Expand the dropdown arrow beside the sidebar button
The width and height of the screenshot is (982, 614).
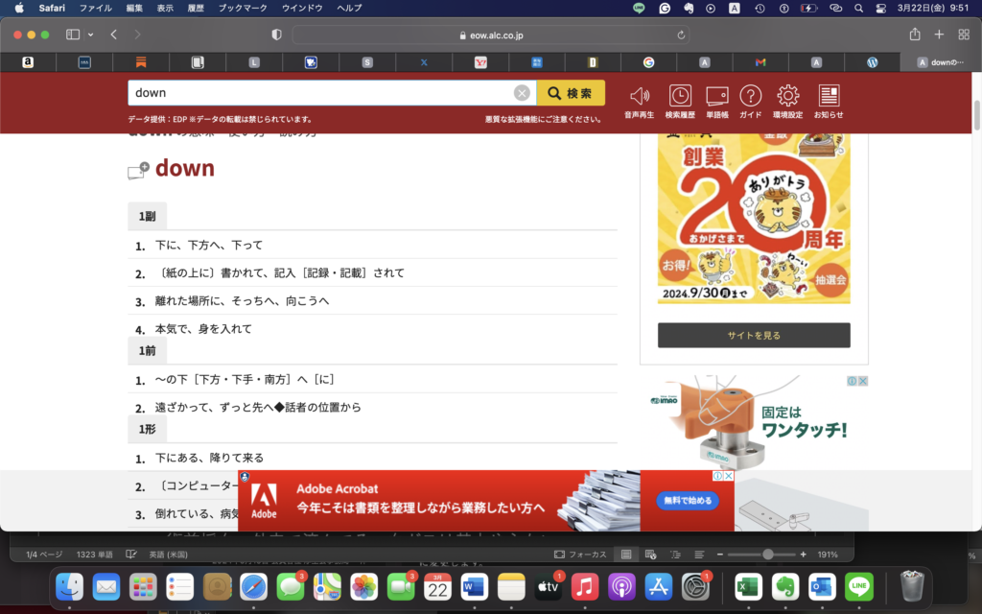point(91,35)
